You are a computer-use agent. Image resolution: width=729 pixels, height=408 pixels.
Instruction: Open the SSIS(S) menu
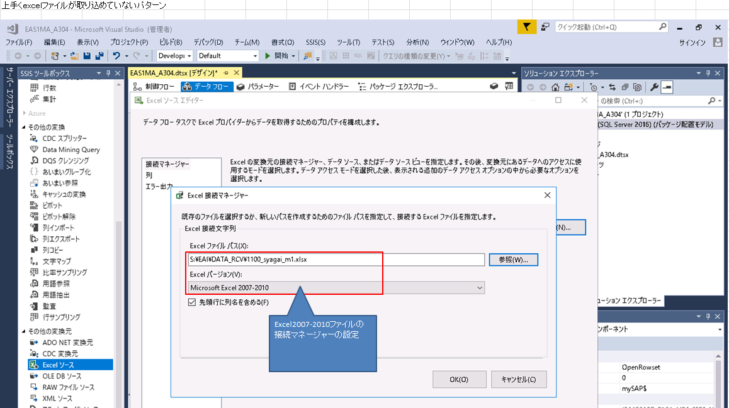315,42
